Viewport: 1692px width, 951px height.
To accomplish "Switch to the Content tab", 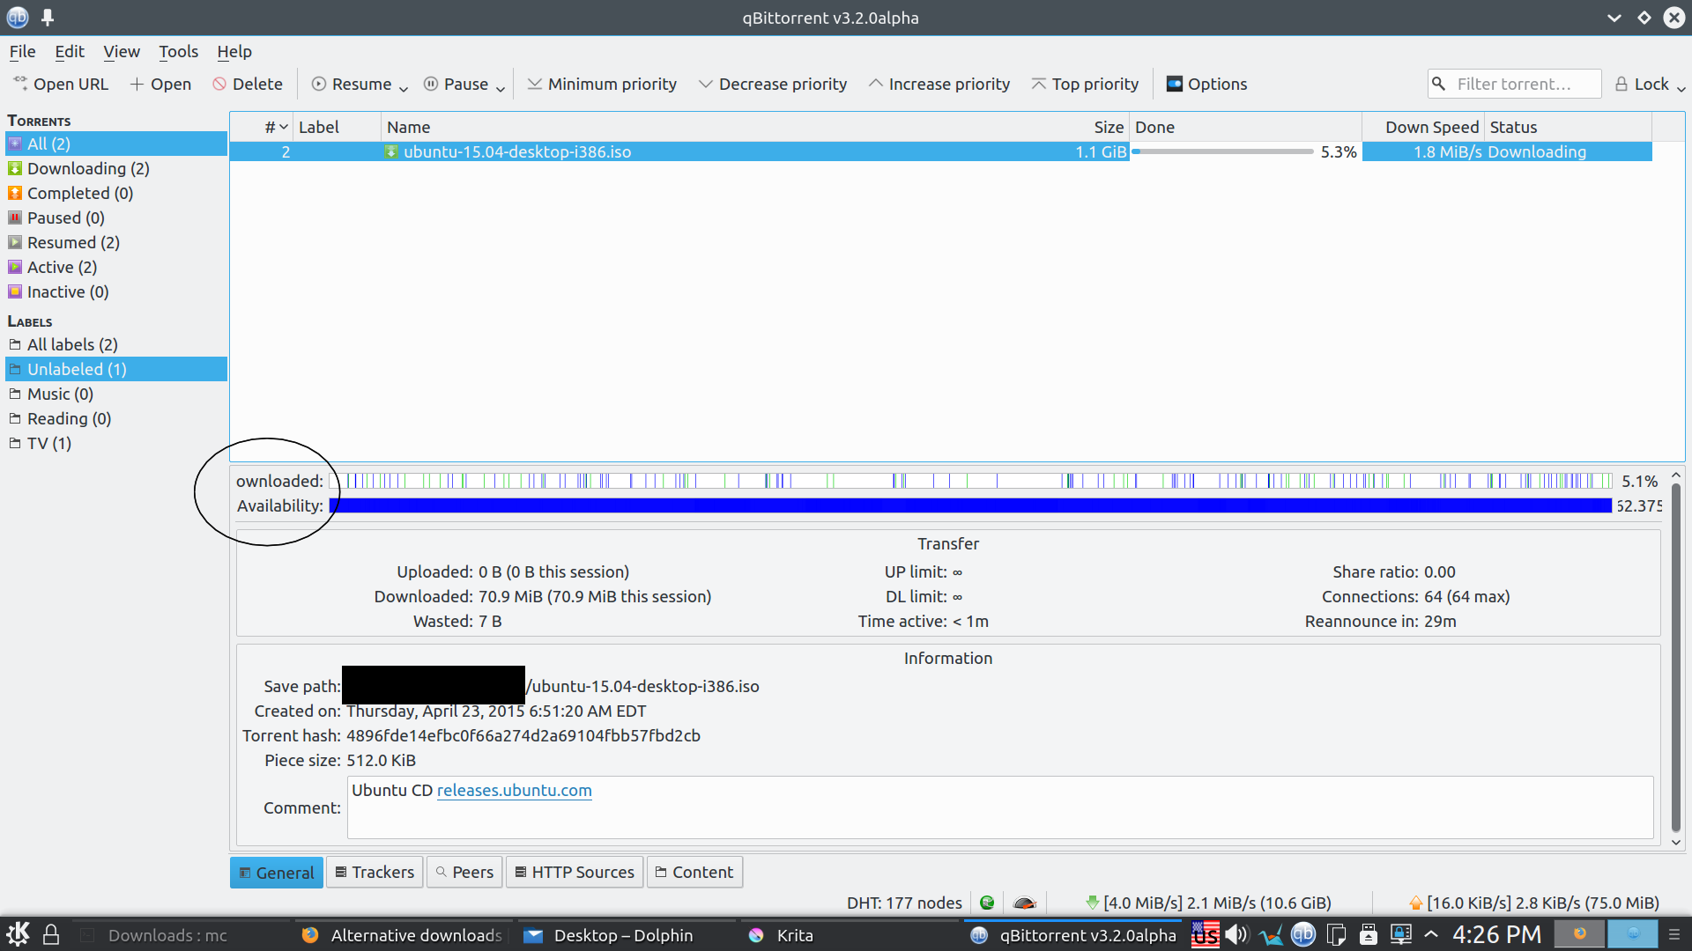I will click(694, 872).
